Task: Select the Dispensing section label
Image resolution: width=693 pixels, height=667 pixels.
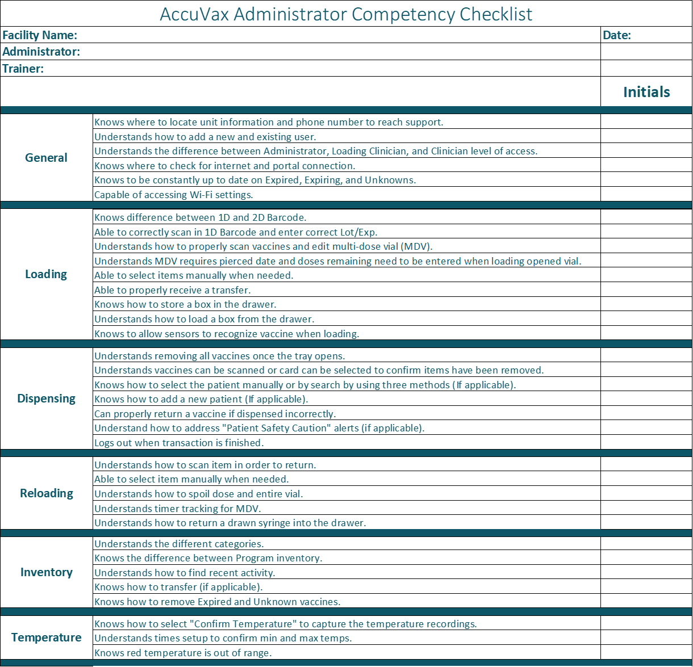Action: coord(46,398)
